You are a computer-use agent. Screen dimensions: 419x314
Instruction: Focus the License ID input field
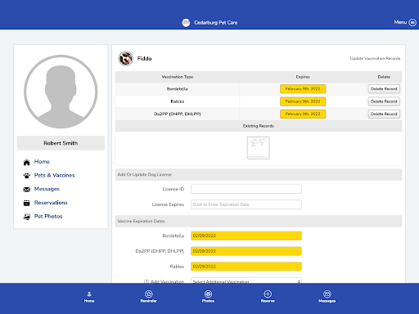coord(246,189)
